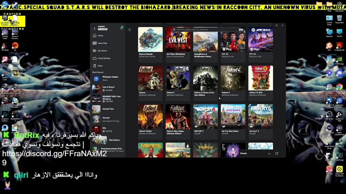Open NVIDIA App desktop shortcut

click(339, 60)
